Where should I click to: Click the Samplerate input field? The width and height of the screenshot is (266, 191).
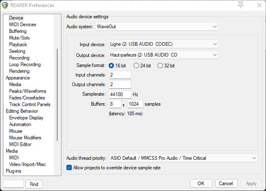[x=120, y=94]
